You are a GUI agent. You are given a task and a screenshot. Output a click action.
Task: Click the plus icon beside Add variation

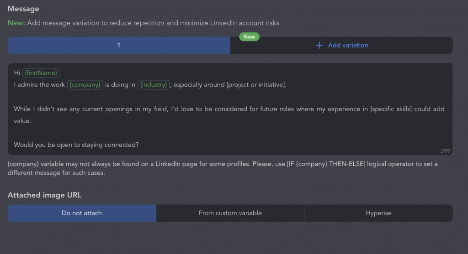319,45
